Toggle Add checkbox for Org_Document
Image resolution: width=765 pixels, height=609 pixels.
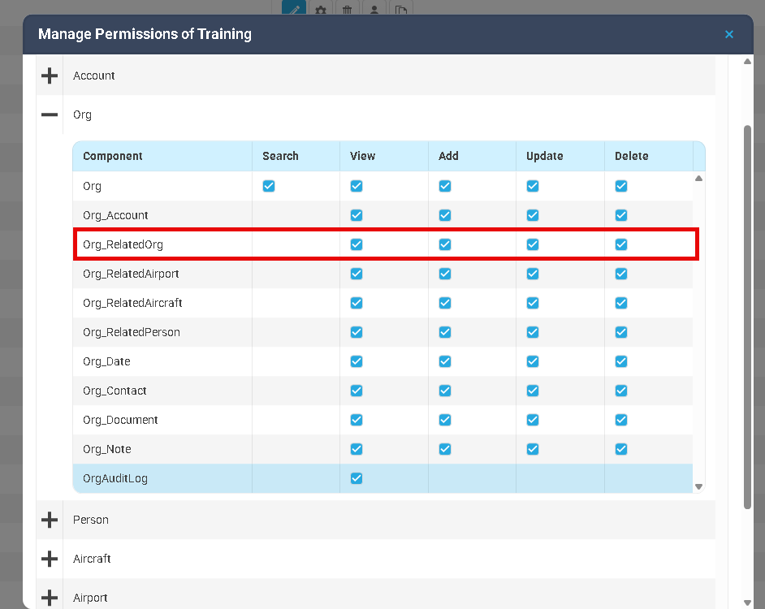[445, 420]
